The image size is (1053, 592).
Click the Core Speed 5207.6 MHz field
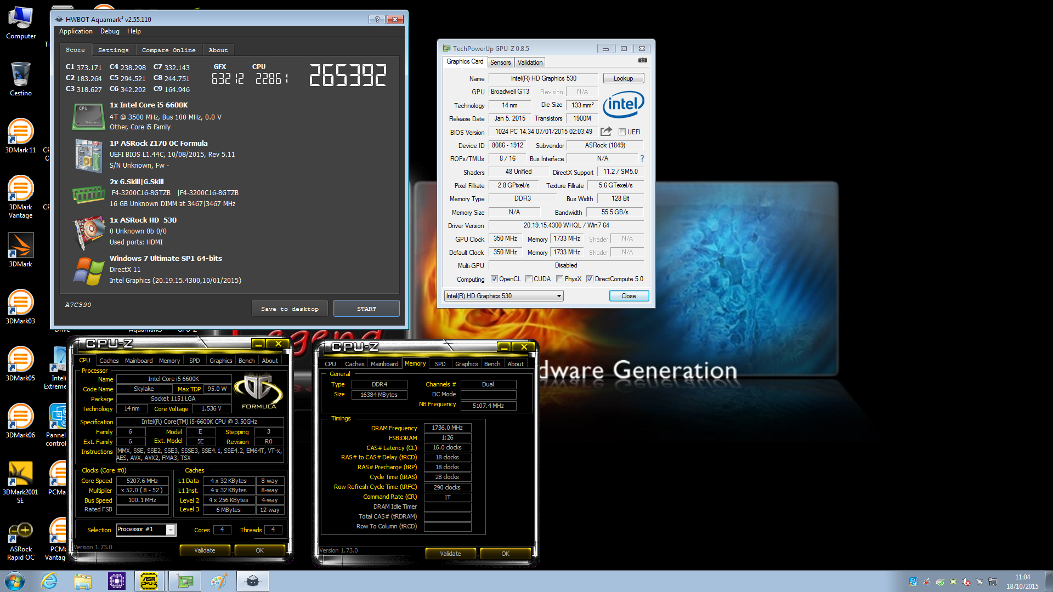point(143,481)
